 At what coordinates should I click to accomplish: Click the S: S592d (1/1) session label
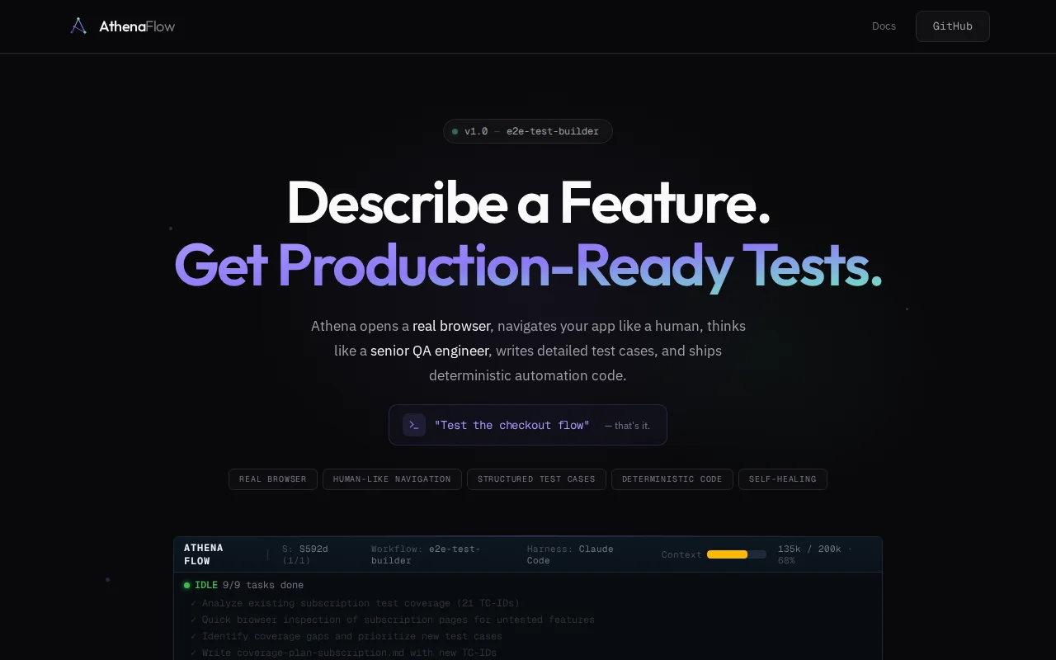point(305,554)
